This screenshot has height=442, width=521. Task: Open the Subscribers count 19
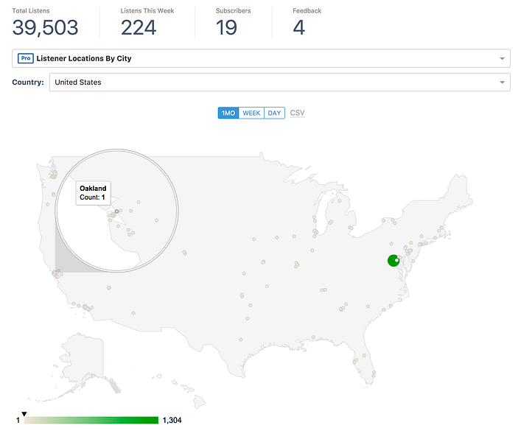pyautogui.click(x=226, y=27)
